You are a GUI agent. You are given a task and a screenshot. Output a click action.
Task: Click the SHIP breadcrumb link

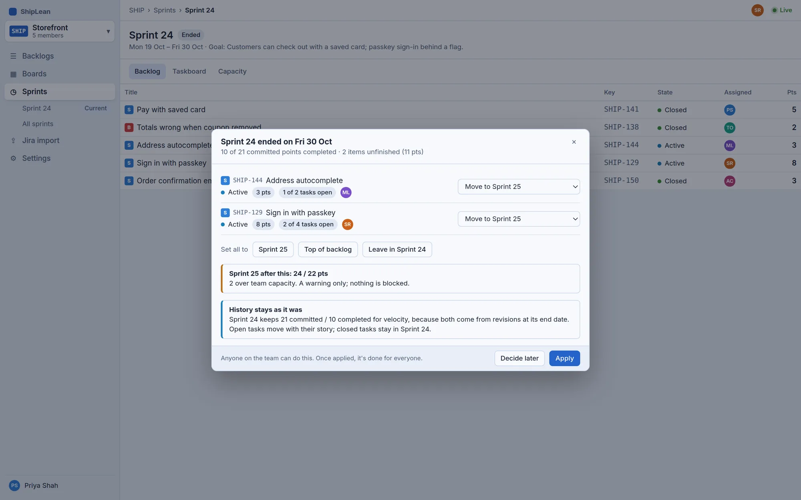137,10
